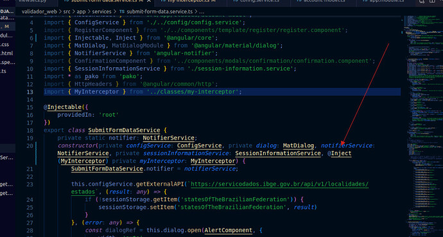
Task: Click sessionStorage.getItem on line 24
Action: pos(139,199)
